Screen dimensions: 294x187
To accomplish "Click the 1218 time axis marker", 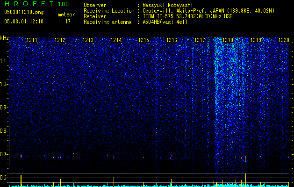I will 228,40.
